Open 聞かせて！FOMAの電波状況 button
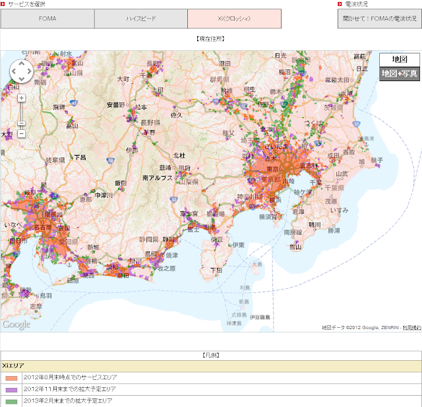This screenshot has width=422, height=407. point(380,18)
